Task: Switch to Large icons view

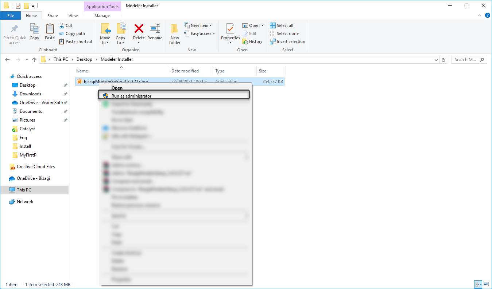Action: (x=486, y=284)
